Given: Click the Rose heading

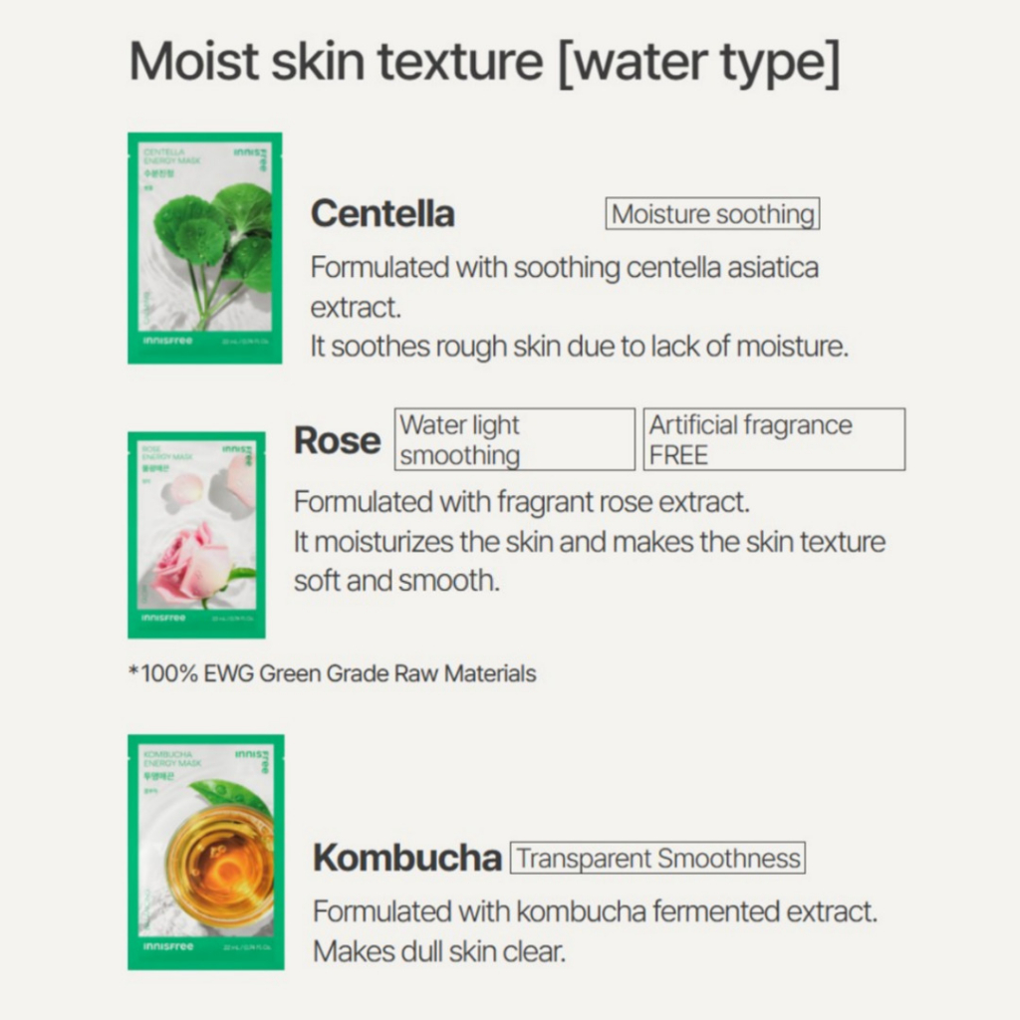Looking at the screenshot, I should pos(337,440).
